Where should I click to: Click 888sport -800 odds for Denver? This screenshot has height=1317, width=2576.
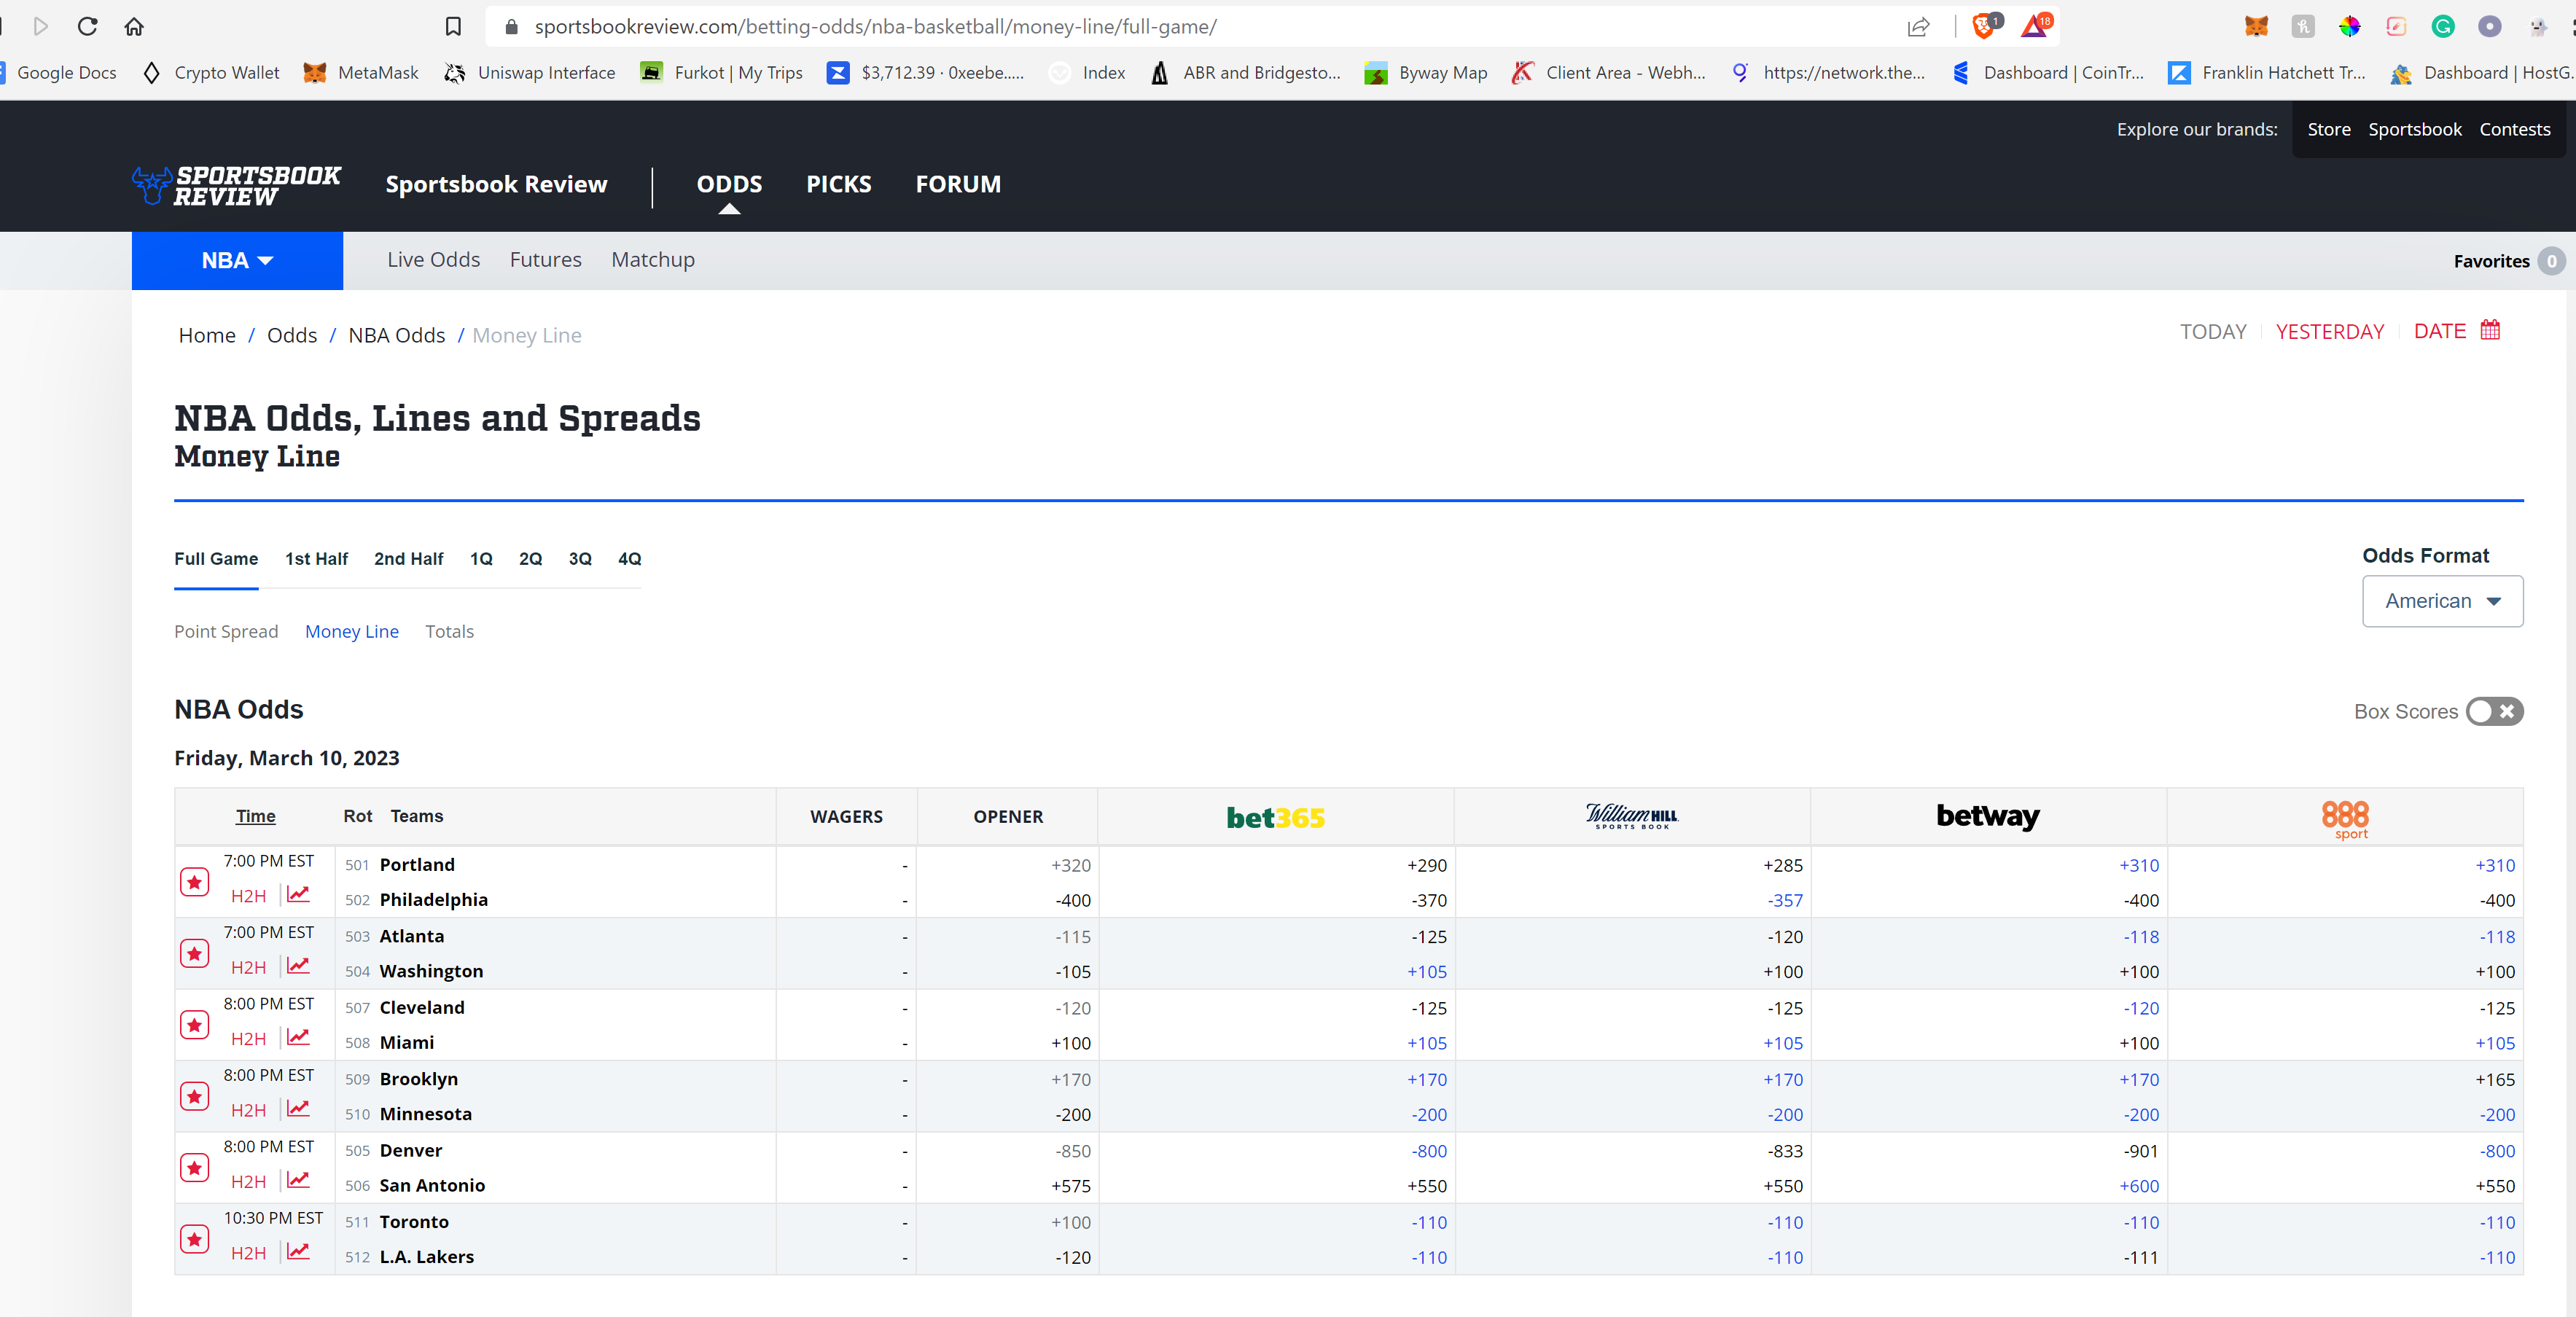point(2496,1151)
